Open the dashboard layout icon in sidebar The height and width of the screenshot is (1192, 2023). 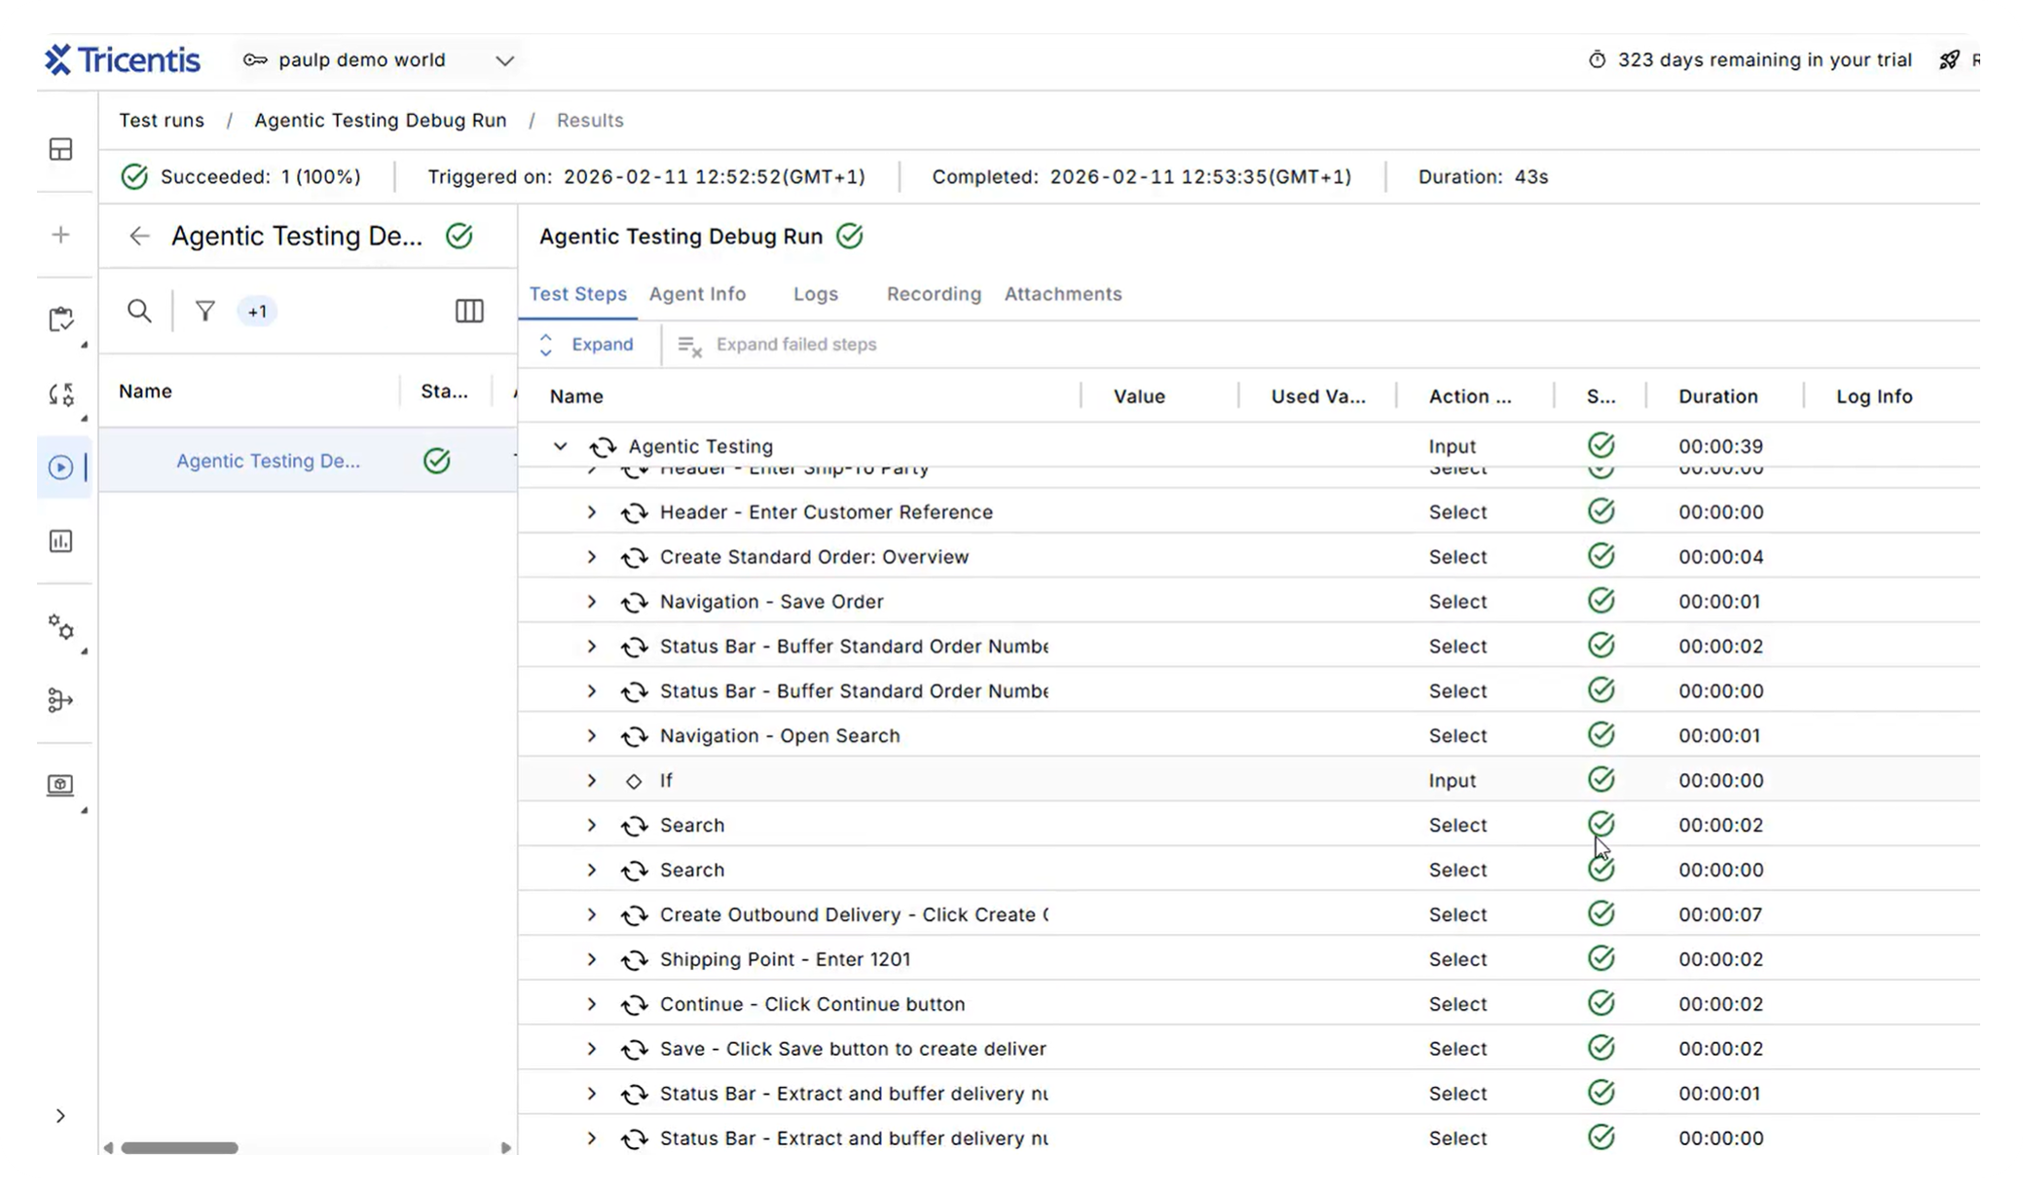[x=60, y=149]
